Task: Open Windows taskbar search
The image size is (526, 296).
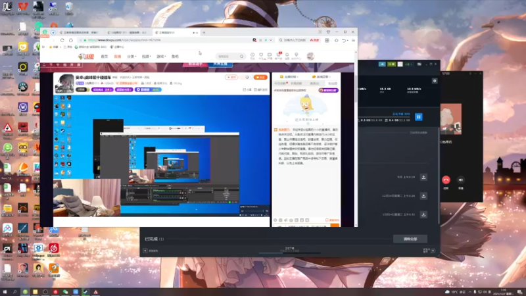Action: coord(14,292)
